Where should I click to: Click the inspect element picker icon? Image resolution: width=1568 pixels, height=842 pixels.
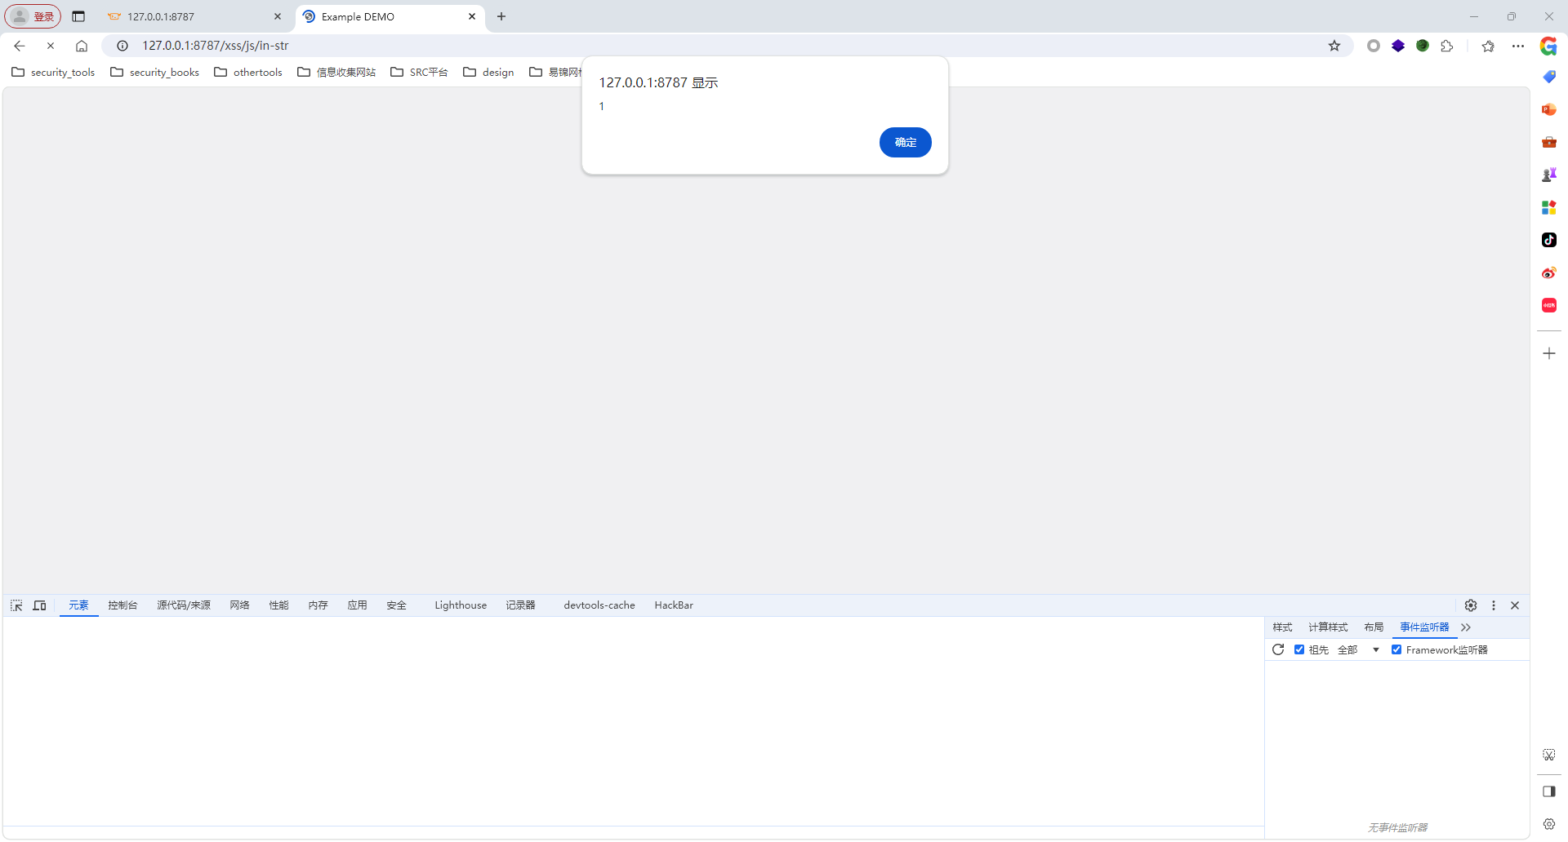point(16,605)
